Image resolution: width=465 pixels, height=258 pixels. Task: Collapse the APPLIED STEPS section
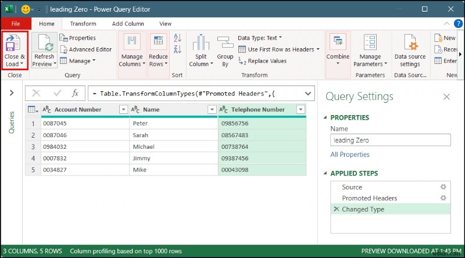(325, 173)
